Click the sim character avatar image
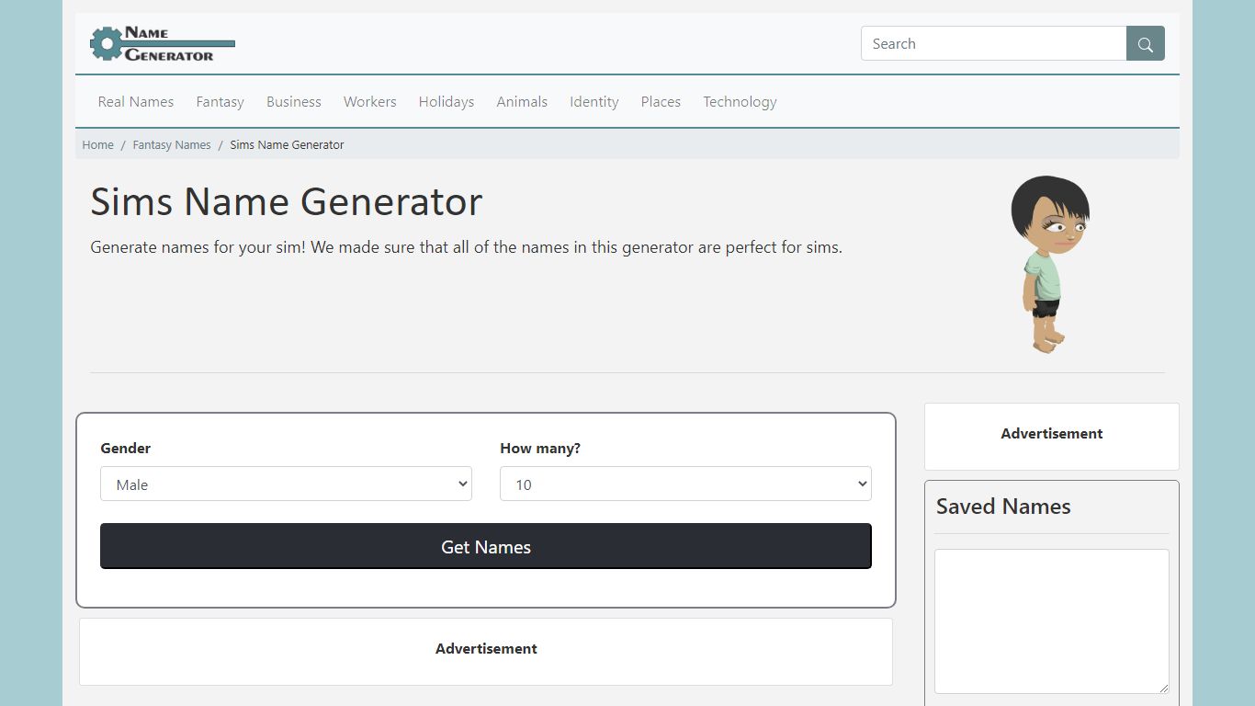This screenshot has width=1255, height=706. tap(1050, 264)
